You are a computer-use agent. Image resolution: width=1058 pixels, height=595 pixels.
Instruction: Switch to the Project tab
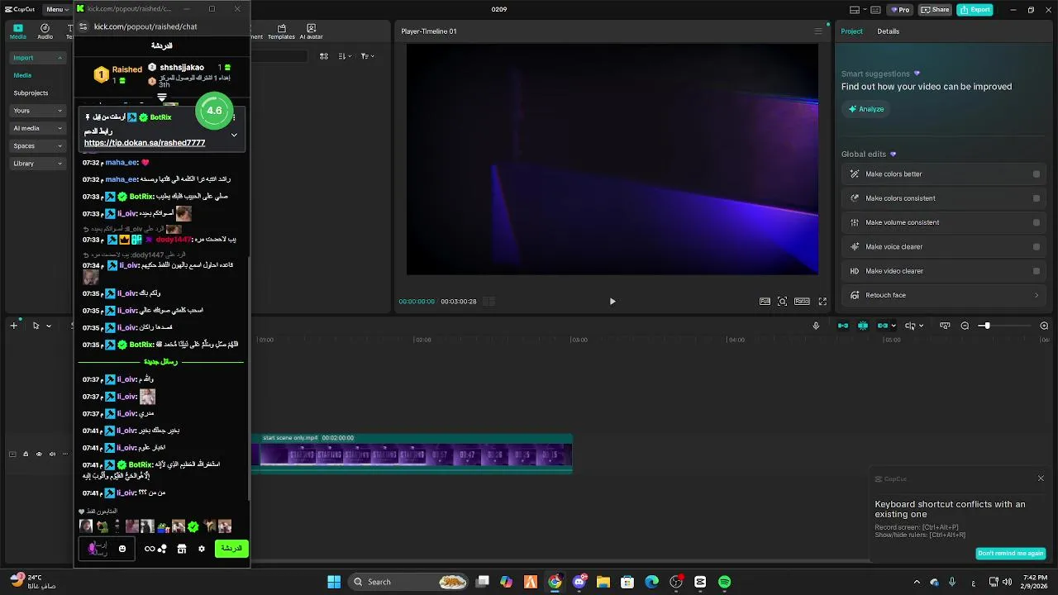pyautogui.click(x=851, y=31)
